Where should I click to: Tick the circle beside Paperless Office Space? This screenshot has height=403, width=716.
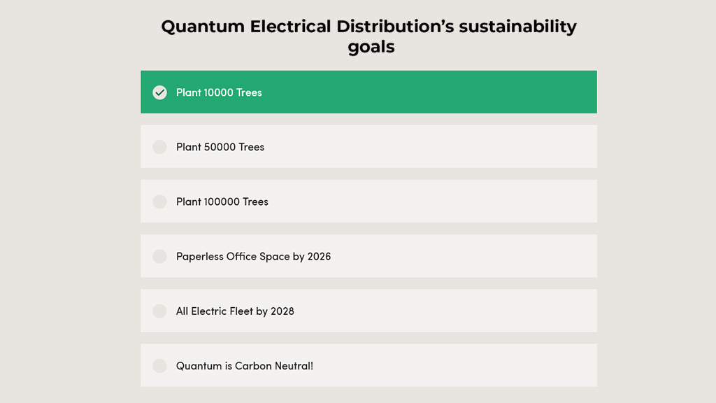[x=160, y=256]
